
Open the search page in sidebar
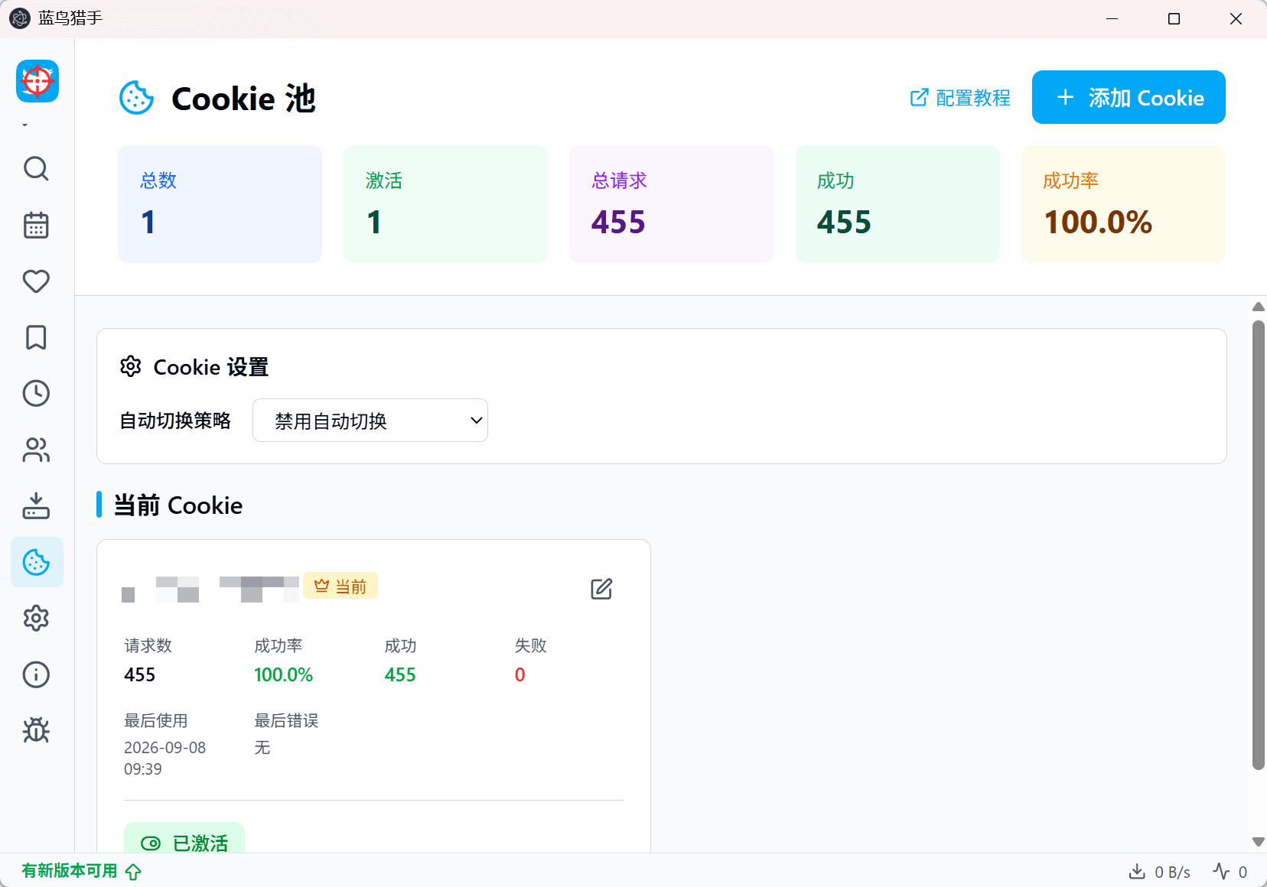[x=36, y=168]
